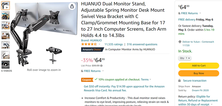
Task: Expand FREE Returns under the sidebar price
Action: pos(200,13)
